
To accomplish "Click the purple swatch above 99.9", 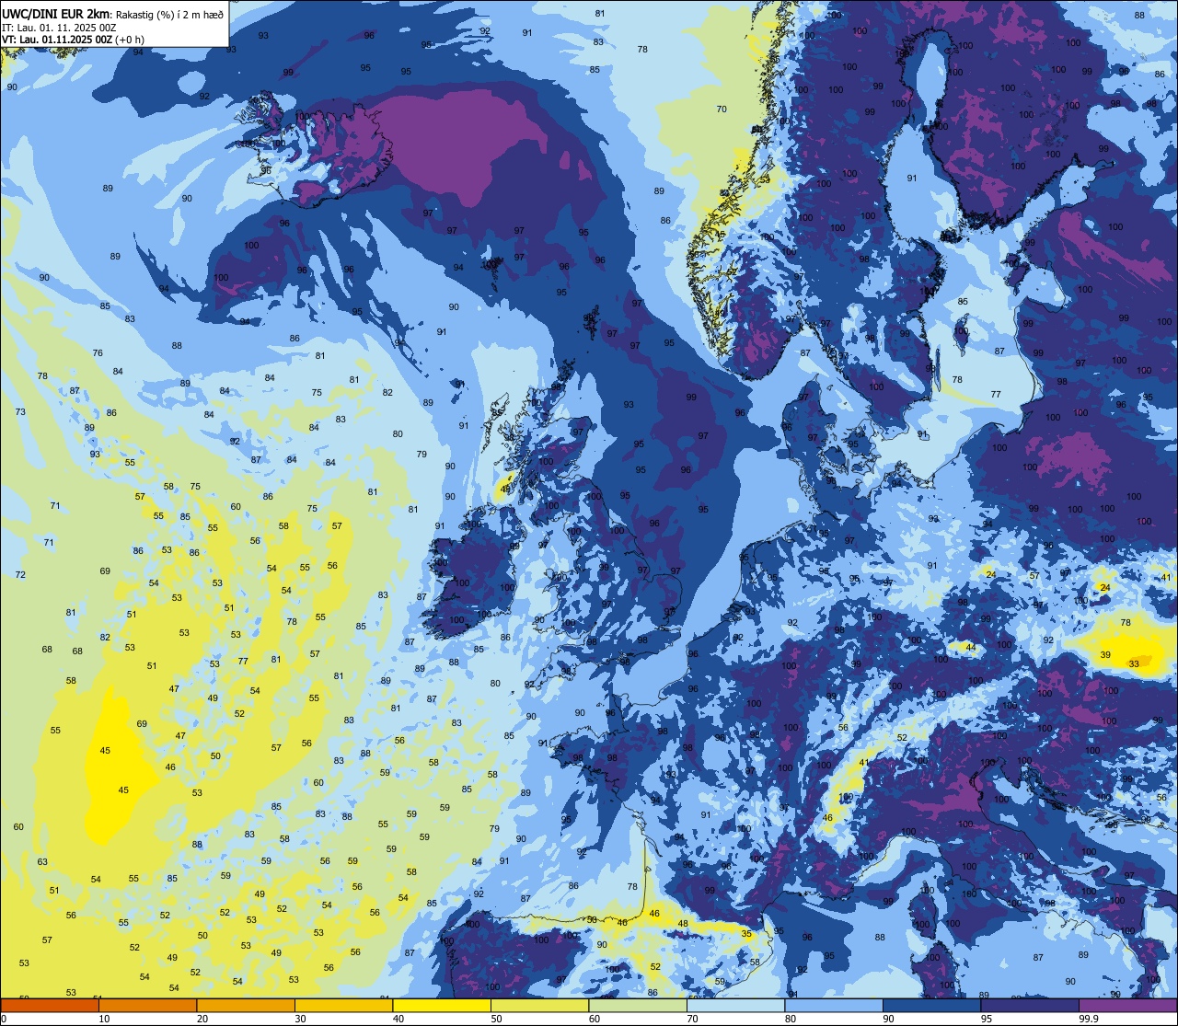I will pyautogui.click(x=1127, y=1006).
